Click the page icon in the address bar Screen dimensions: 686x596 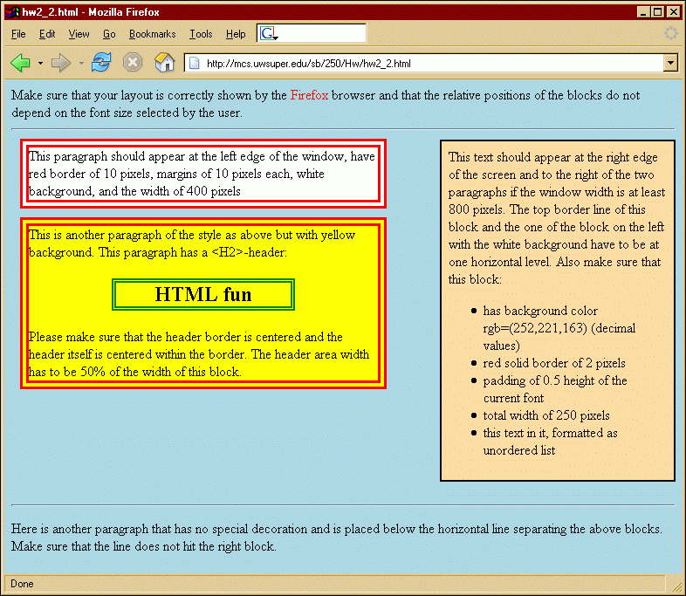pyautogui.click(x=195, y=64)
